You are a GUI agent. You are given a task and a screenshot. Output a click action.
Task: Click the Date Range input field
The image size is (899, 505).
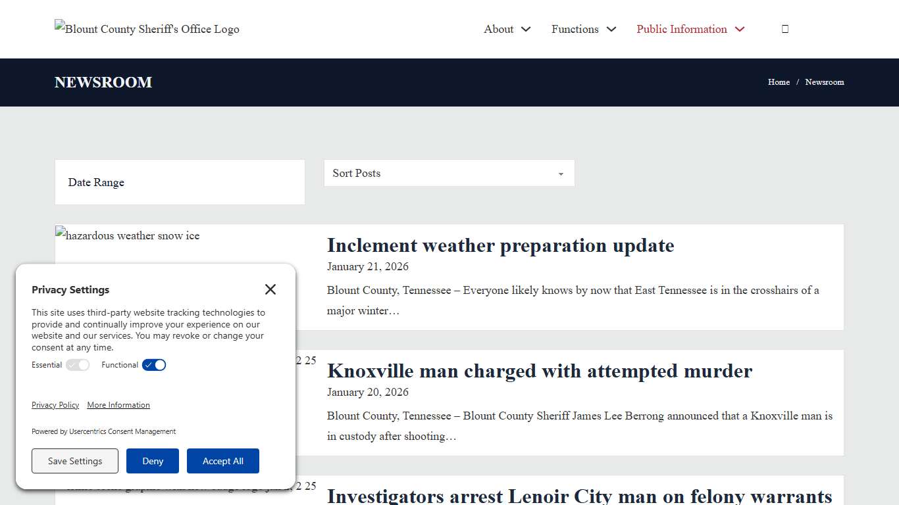point(179,182)
